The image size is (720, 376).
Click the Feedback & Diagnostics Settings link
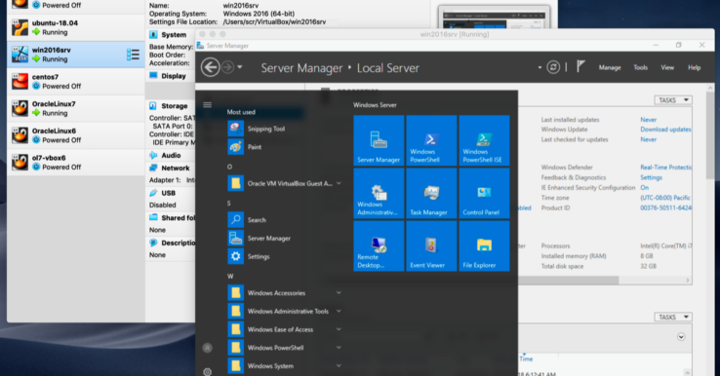pos(651,177)
